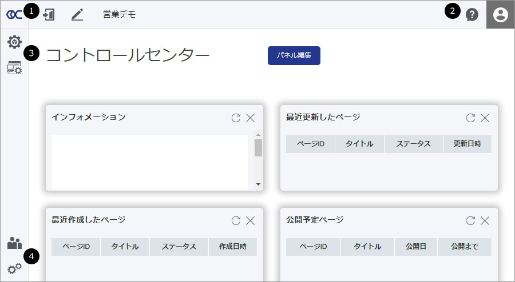The width and height of the screenshot is (515, 282).
Task: Close the インフォメーション panel
Action: 250,118
